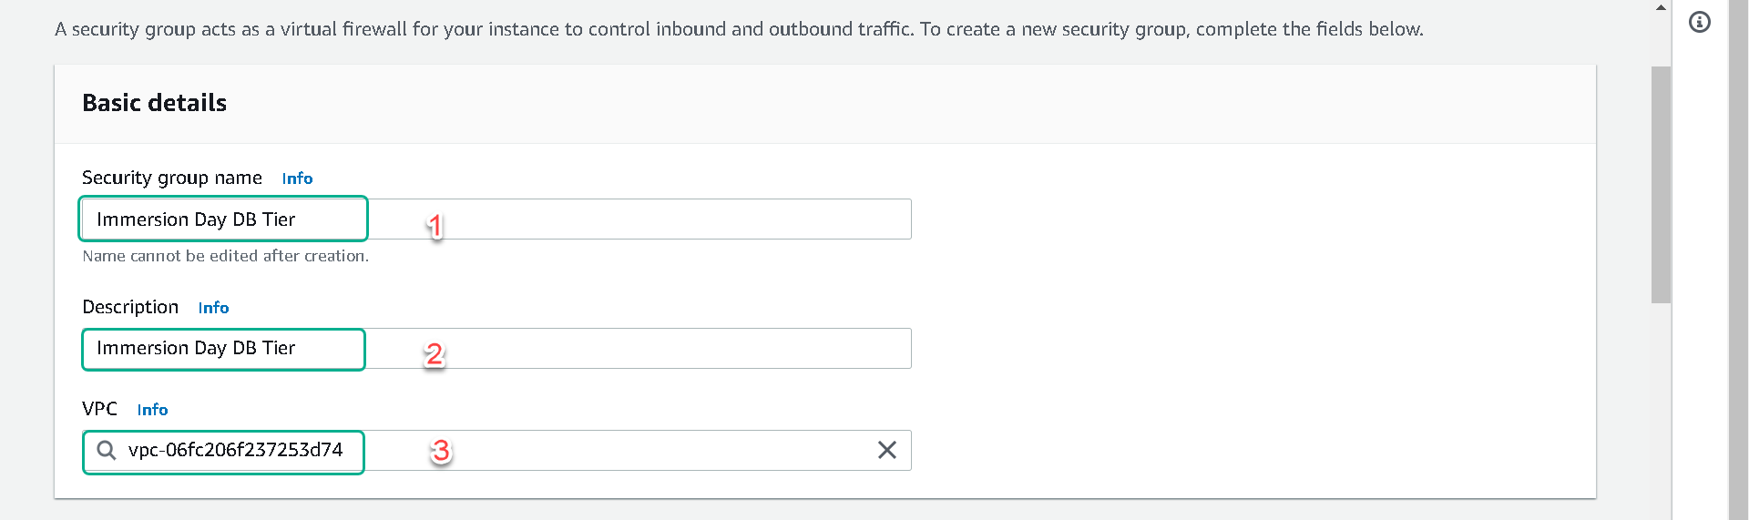Click the VPC field label

[99, 409]
